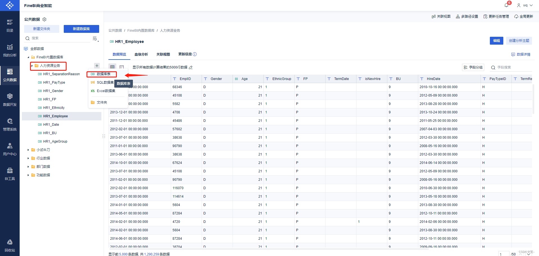Viewport: 539px width, 256px height.
Task: Click 全局更新 in top toolbar
Action: point(524,17)
